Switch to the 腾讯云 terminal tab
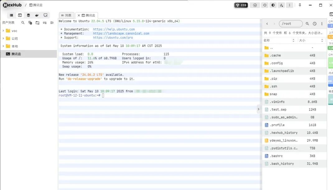333x190 pixels. click(x=89, y=15)
